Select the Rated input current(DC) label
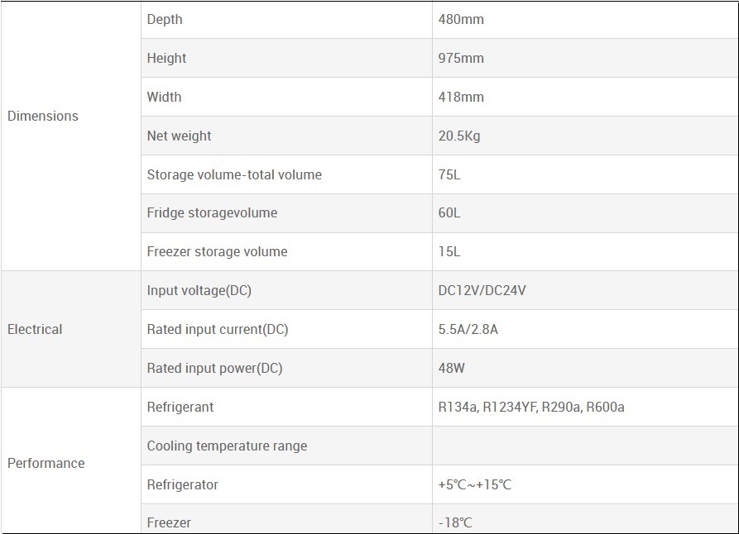The height and width of the screenshot is (534, 739). (x=218, y=329)
